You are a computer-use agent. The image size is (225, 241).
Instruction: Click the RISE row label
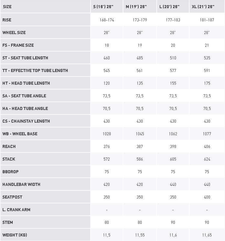[7, 20]
